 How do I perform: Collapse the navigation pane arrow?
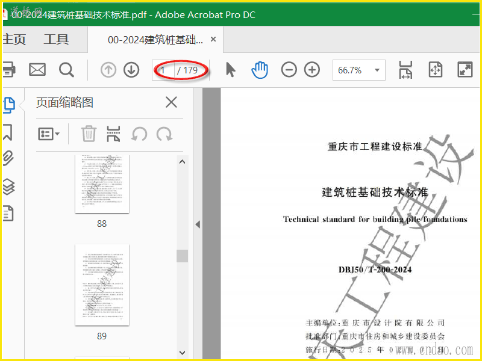tap(198, 224)
